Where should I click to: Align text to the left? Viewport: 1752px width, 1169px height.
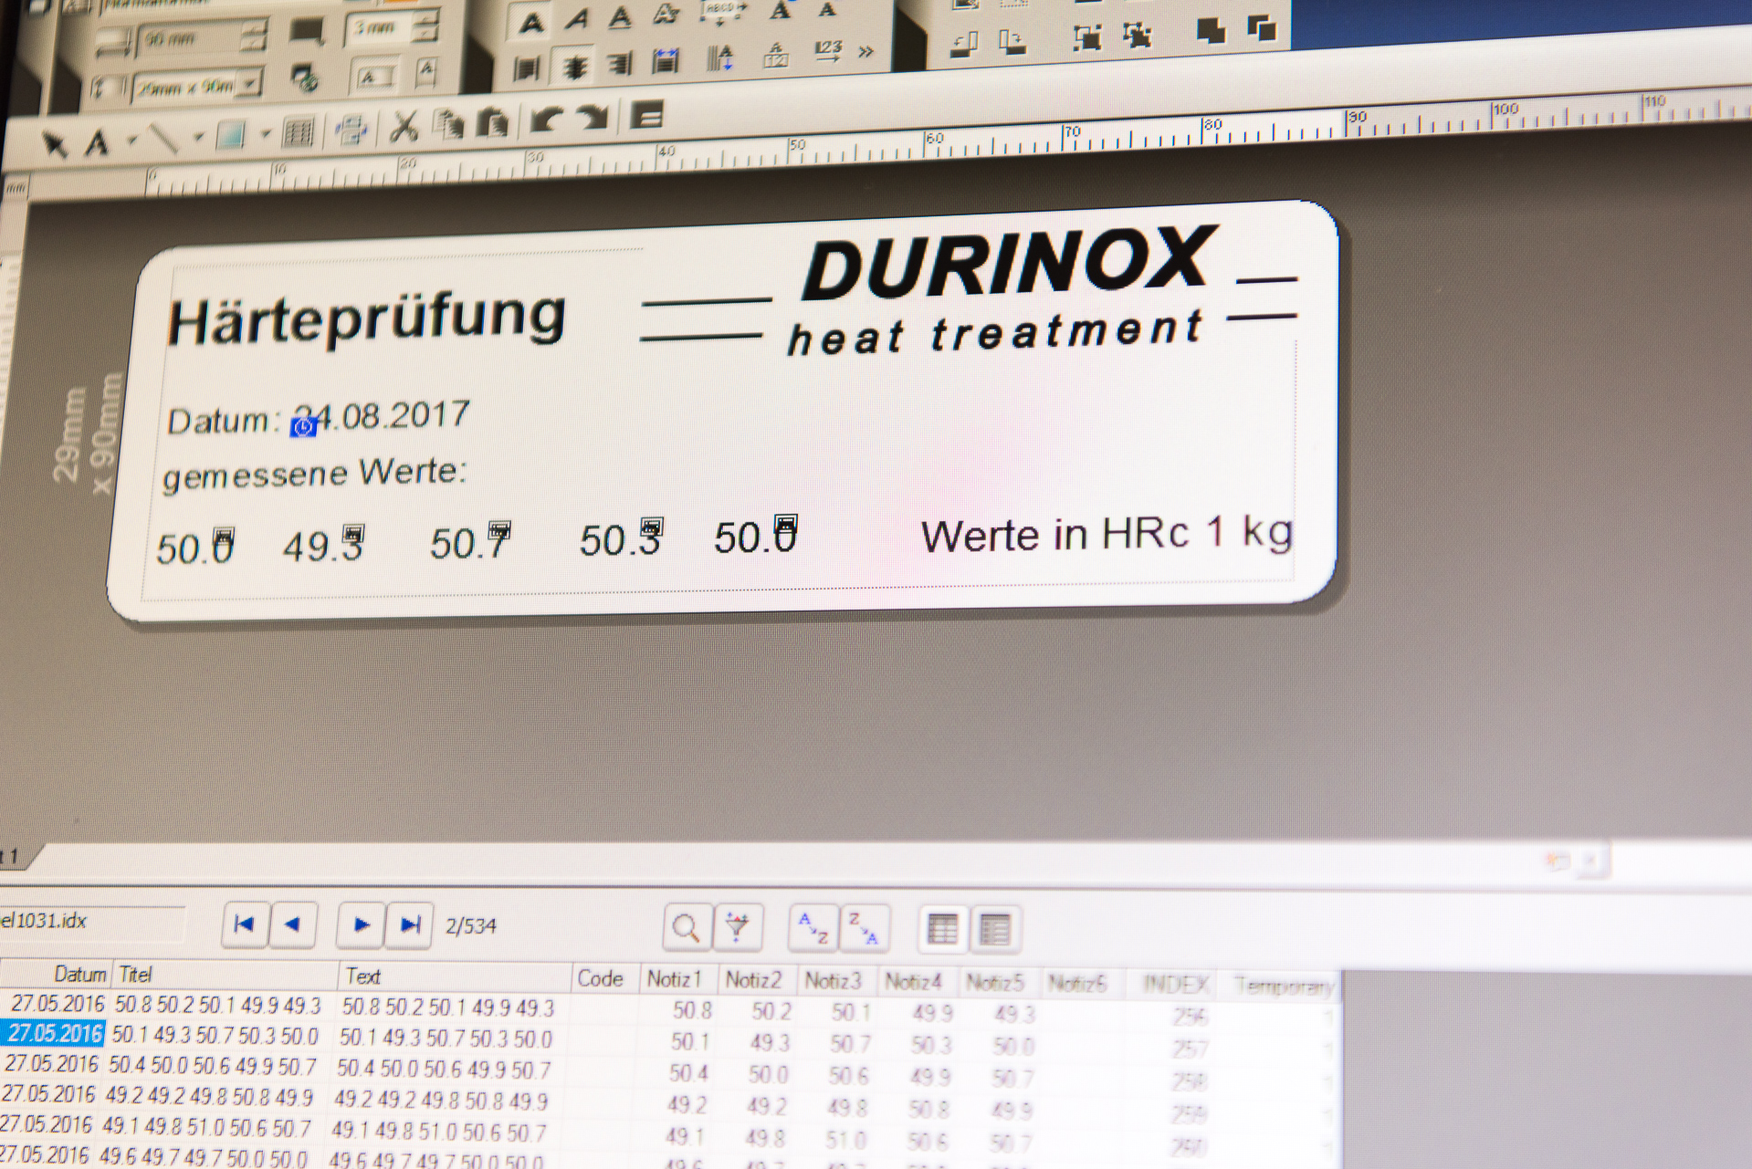(527, 68)
